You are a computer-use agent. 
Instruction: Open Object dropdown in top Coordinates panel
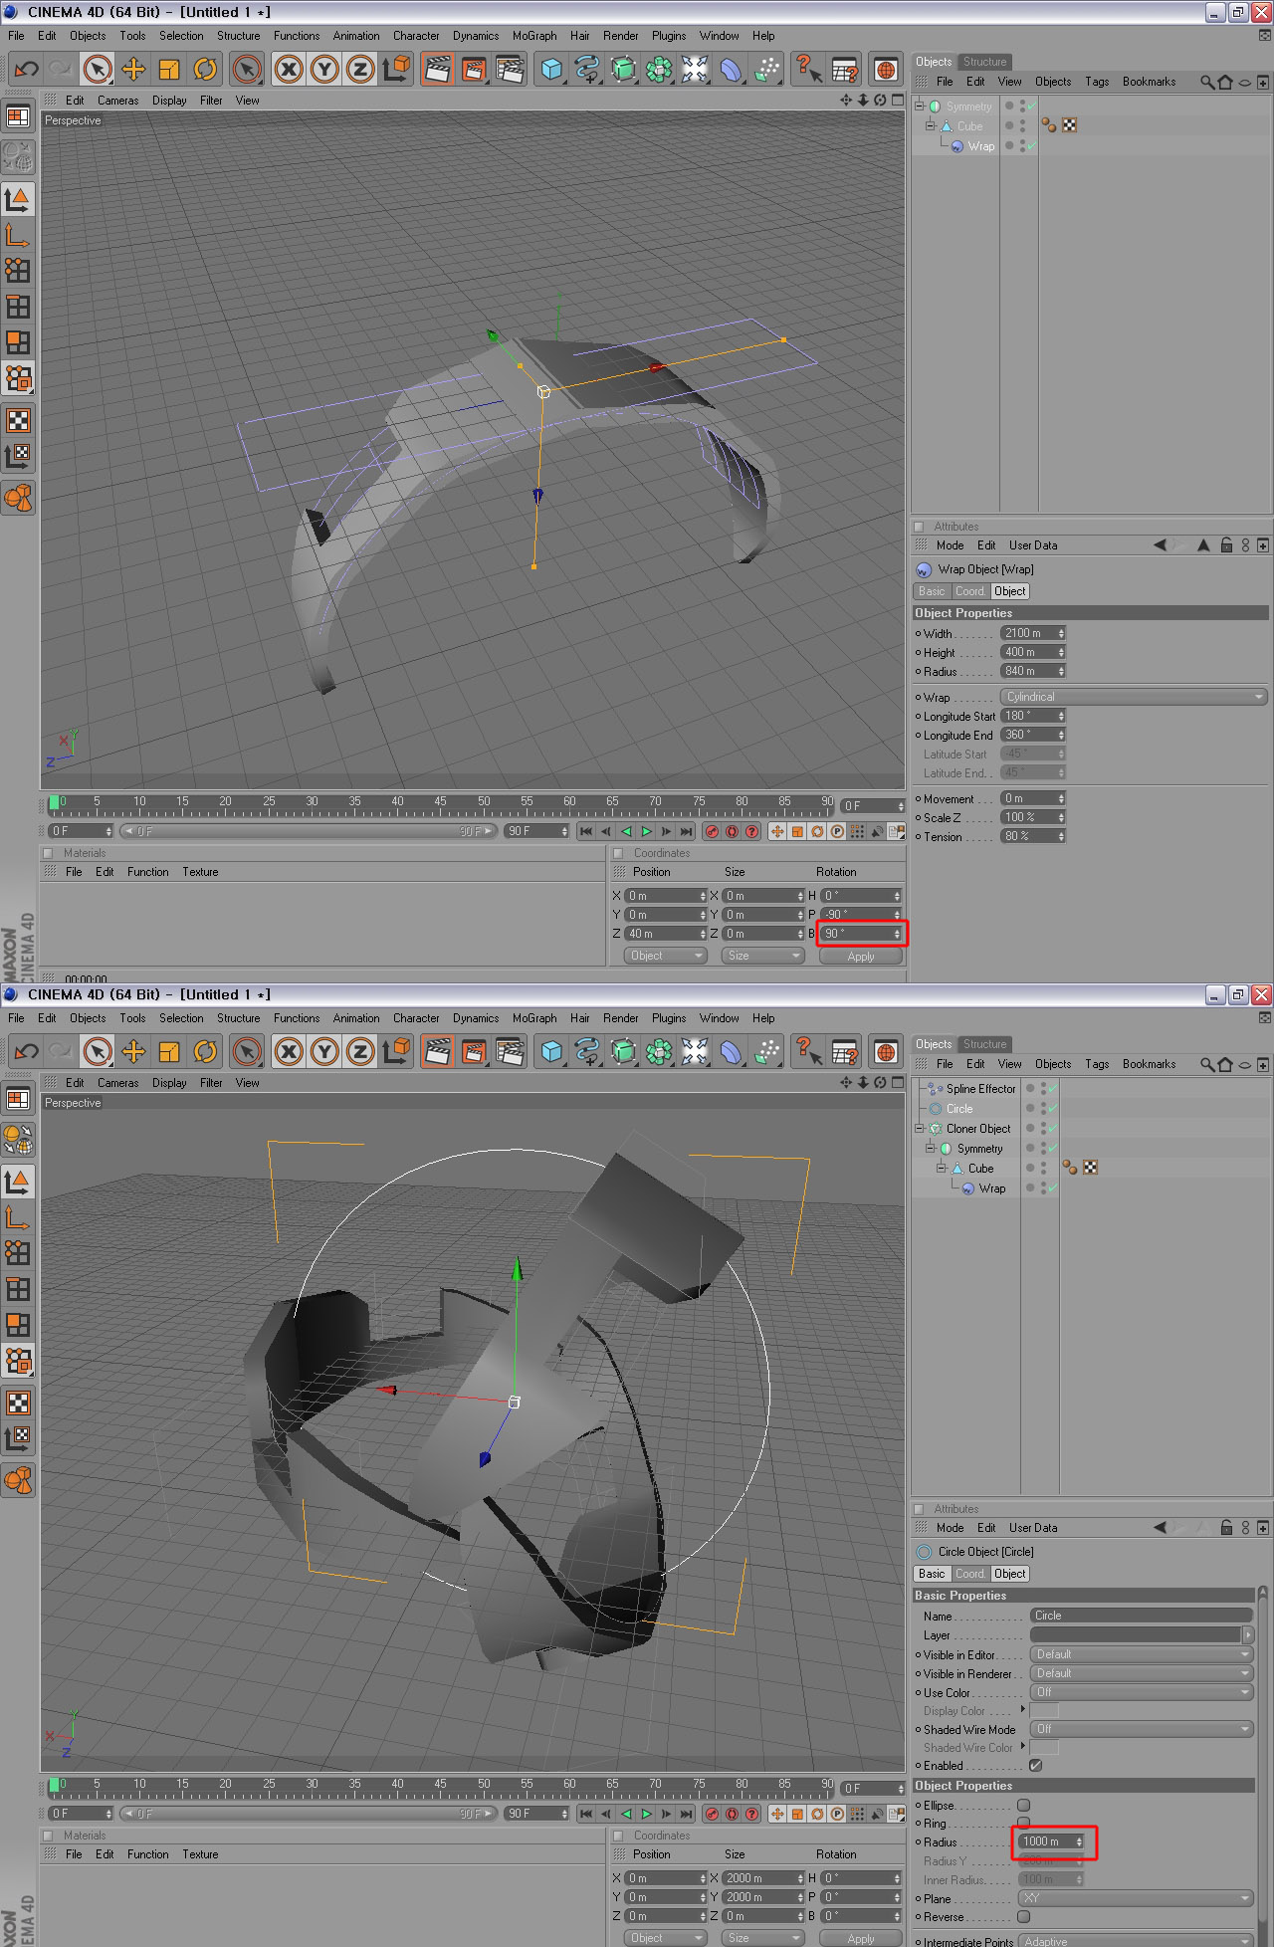pos(665,956)
